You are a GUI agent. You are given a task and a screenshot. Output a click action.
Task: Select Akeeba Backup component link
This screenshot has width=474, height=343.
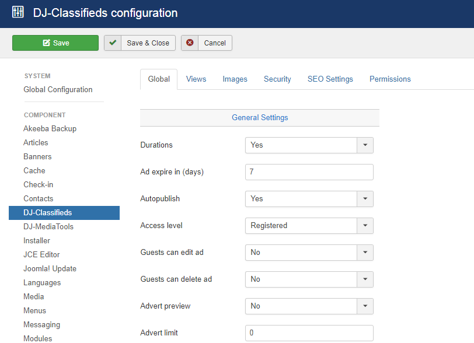click(50, 129)
